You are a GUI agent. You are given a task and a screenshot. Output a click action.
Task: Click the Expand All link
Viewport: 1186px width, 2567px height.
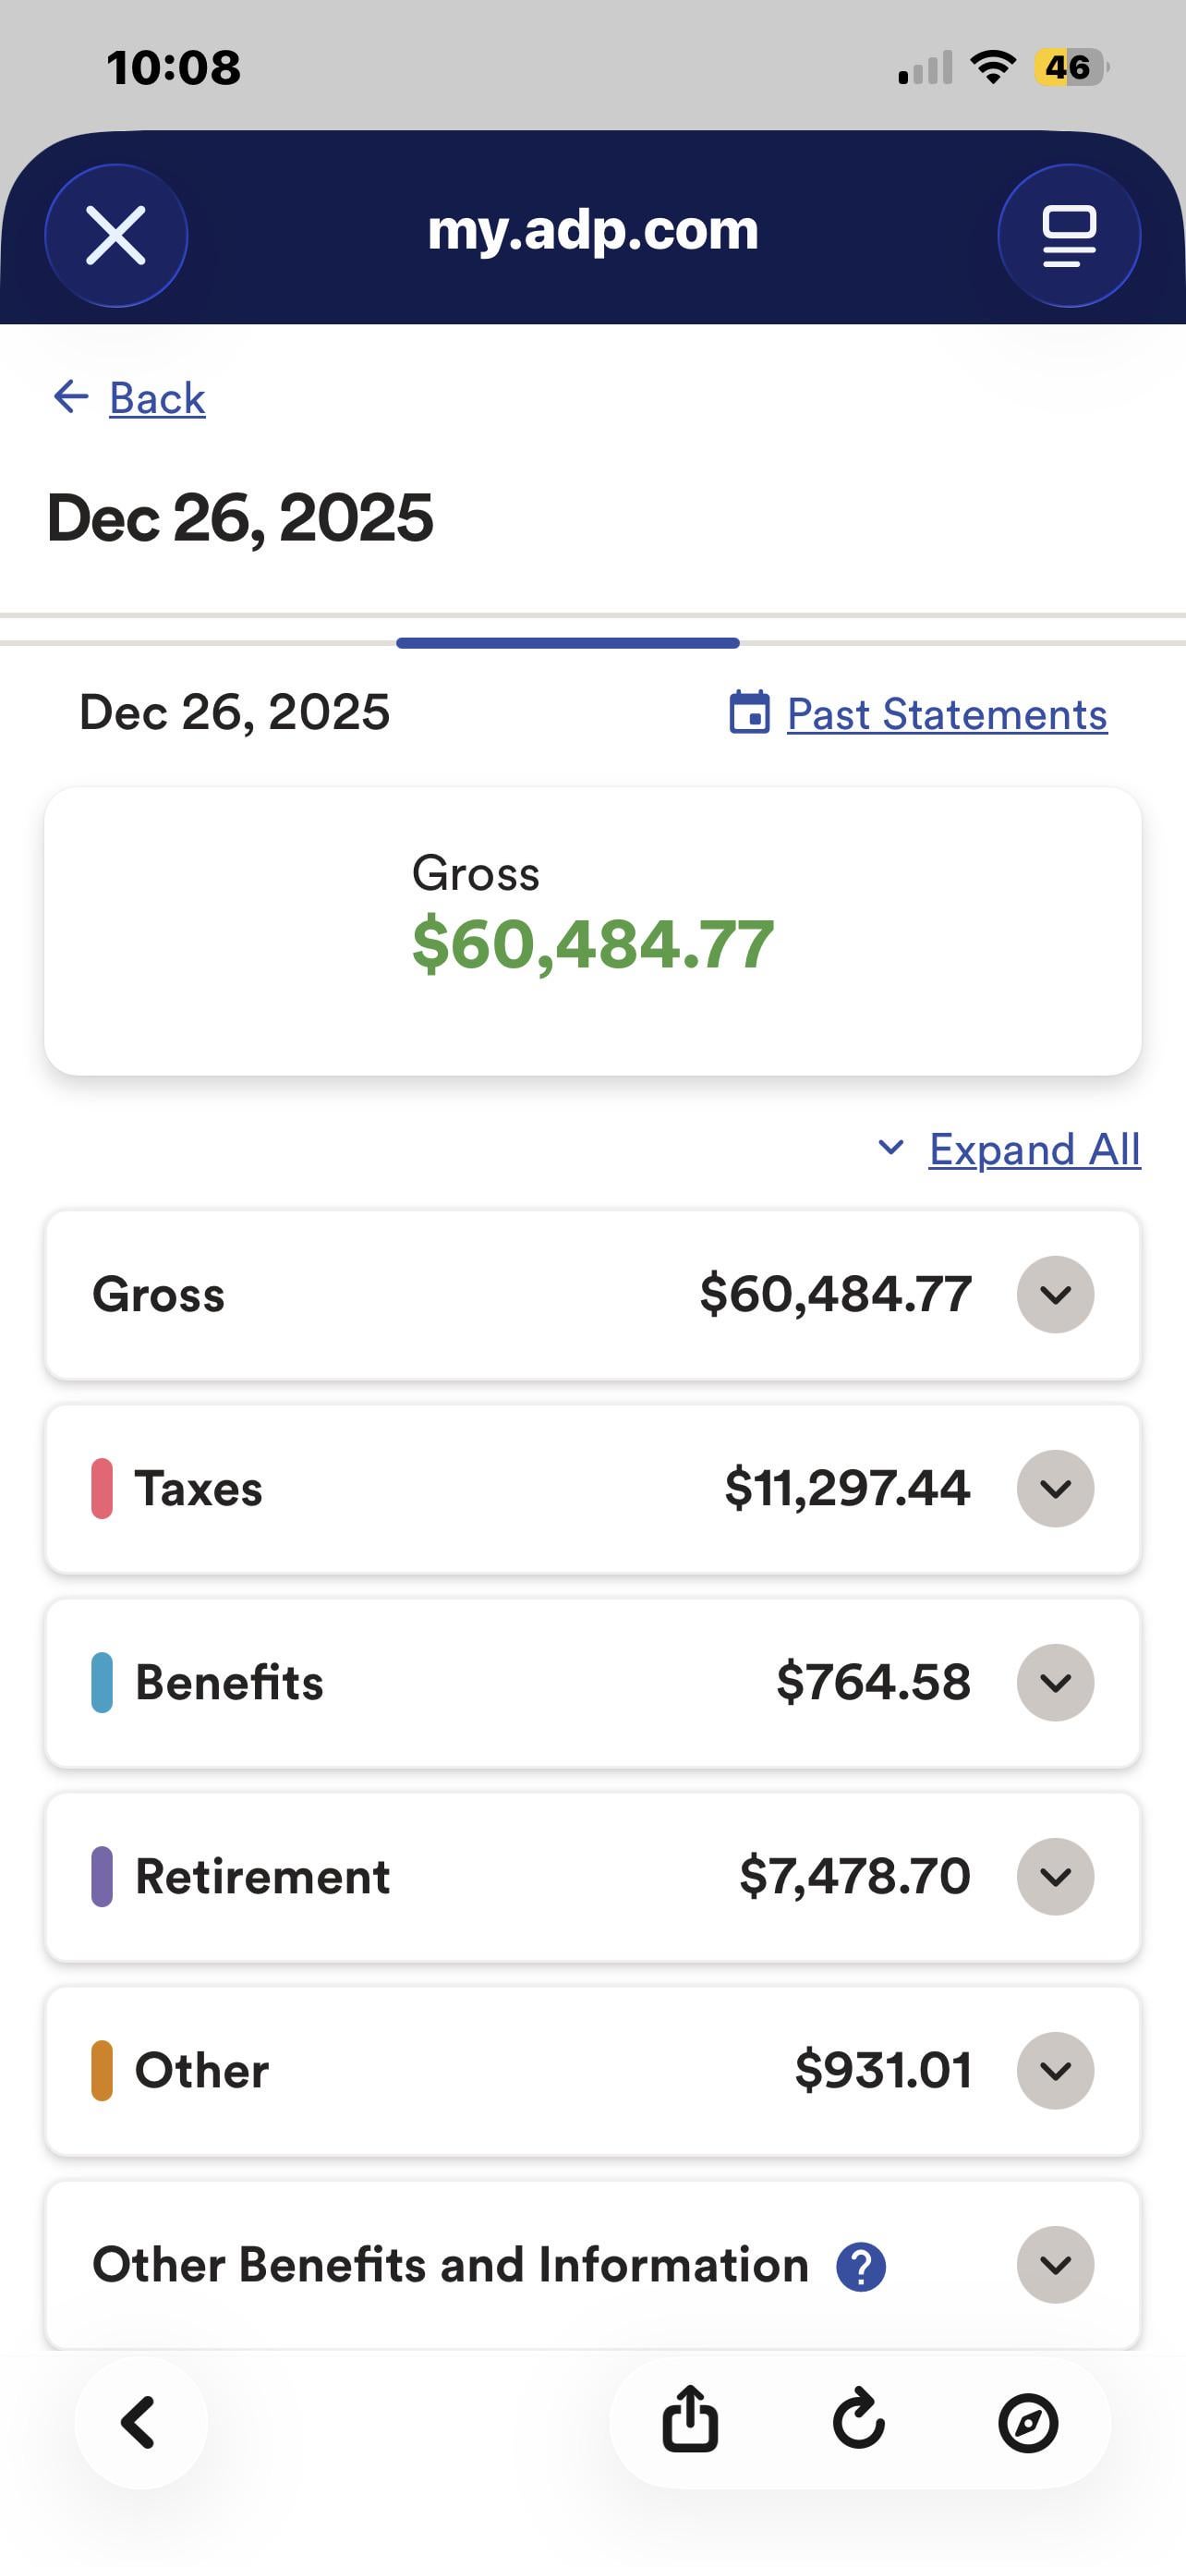point(1034,1150)
